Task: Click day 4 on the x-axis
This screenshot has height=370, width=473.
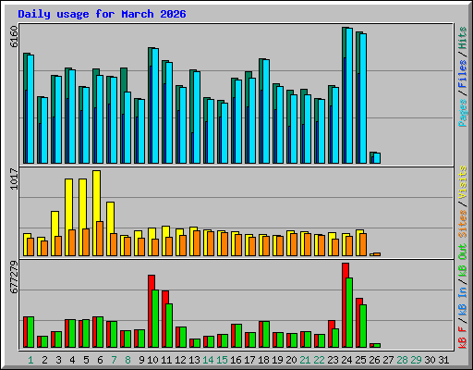Action: 72,360
